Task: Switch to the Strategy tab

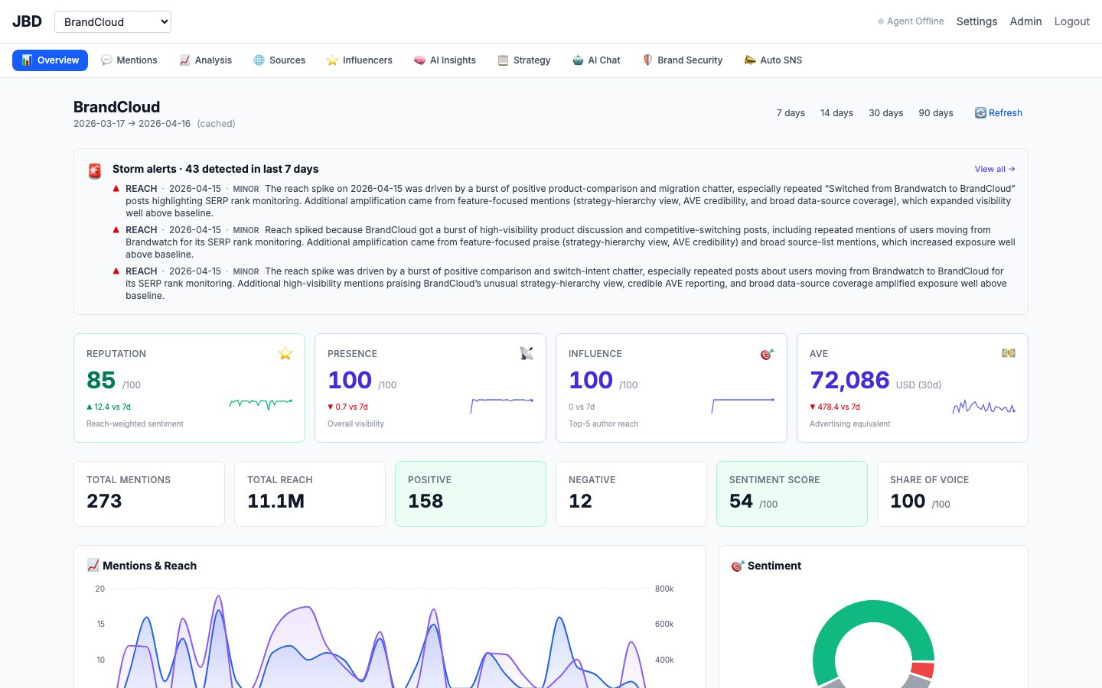Action: [x=524, y=60]
